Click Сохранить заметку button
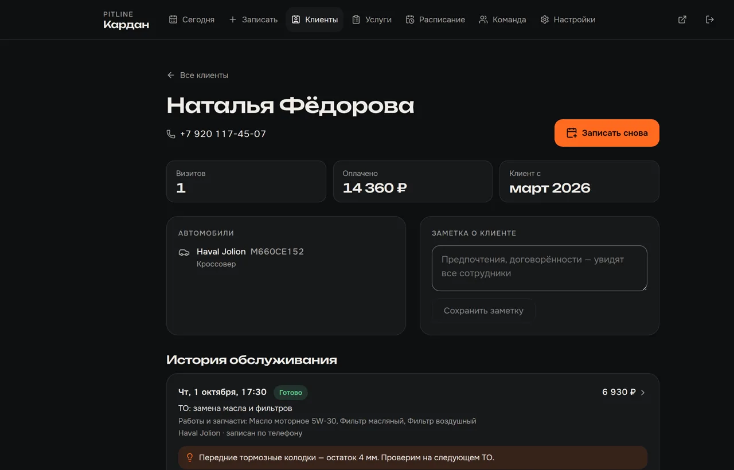 pyautogui.click(x=483, y=311)
